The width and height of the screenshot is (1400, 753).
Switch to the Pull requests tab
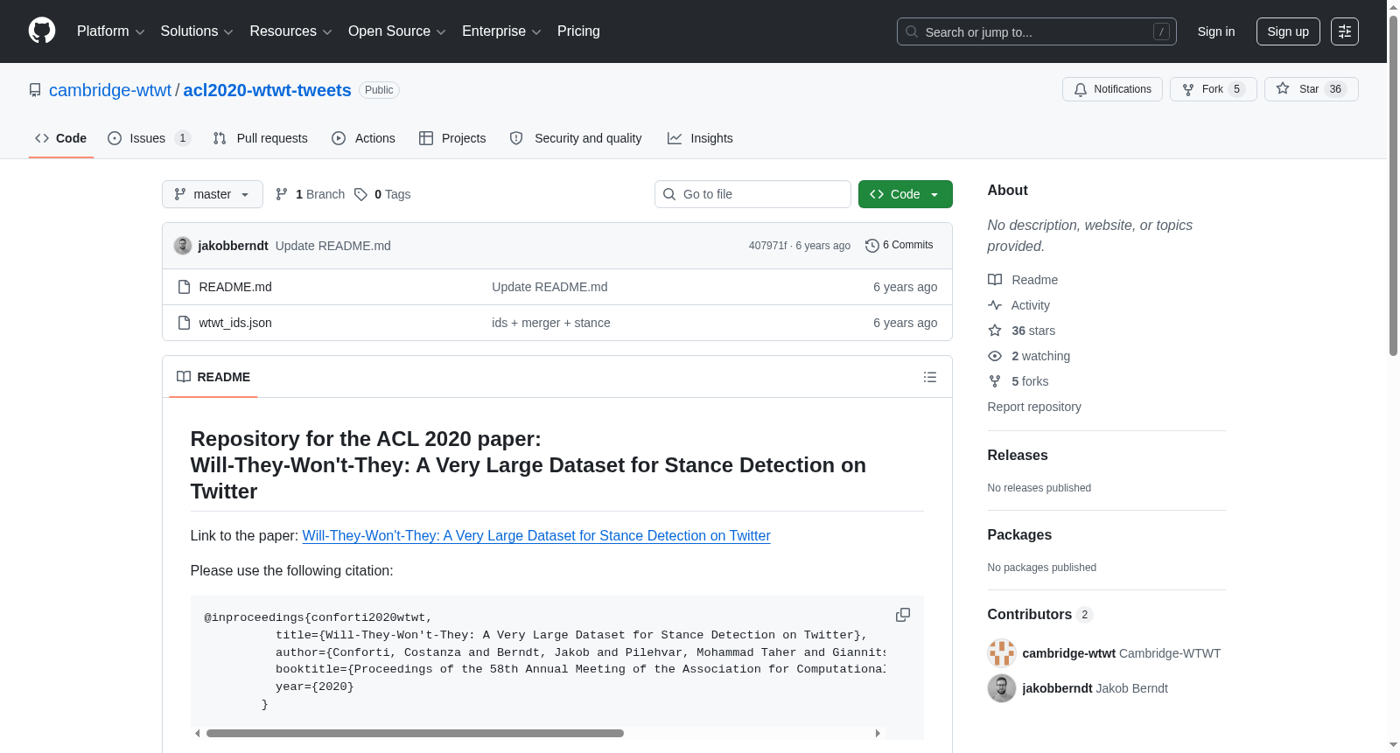[261, 138]
